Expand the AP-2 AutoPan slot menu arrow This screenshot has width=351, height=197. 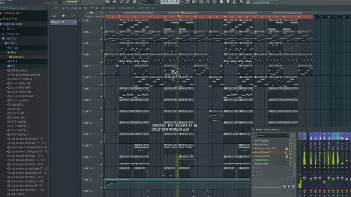(x=254, y=141)
